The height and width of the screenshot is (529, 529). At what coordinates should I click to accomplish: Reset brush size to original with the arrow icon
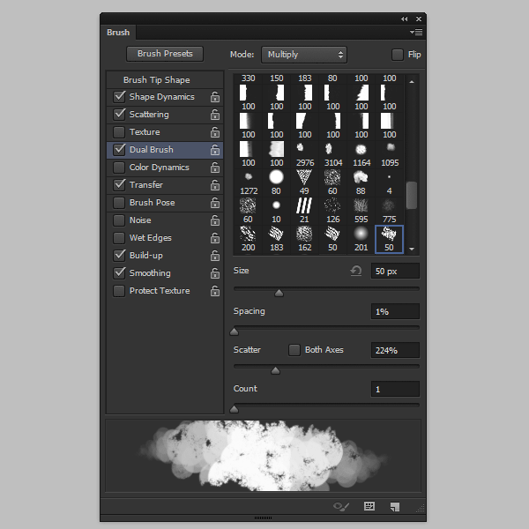[x=356, y=271]
